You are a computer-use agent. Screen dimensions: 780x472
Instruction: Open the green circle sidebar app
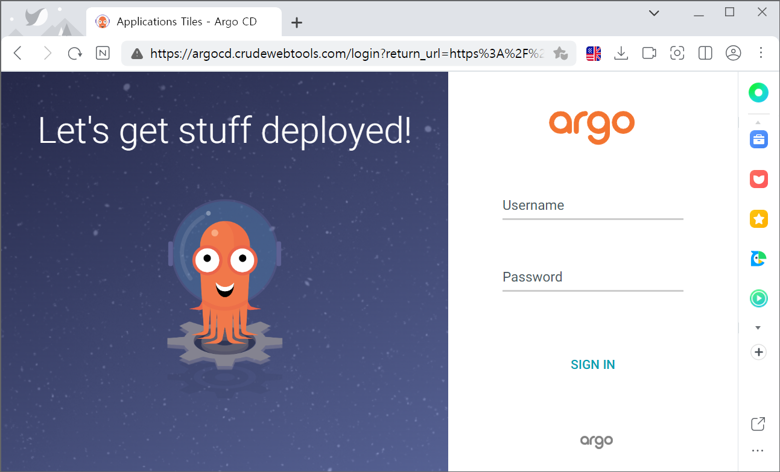[x=758, y=92]
